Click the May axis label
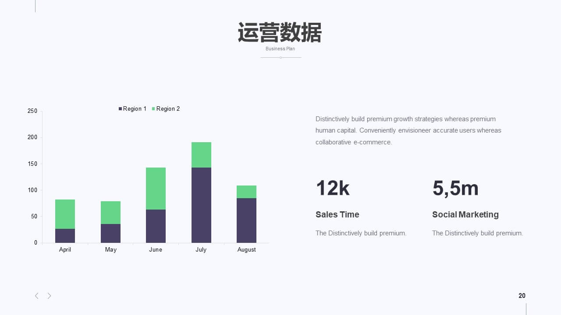561x315 pixels. point(110,249)
